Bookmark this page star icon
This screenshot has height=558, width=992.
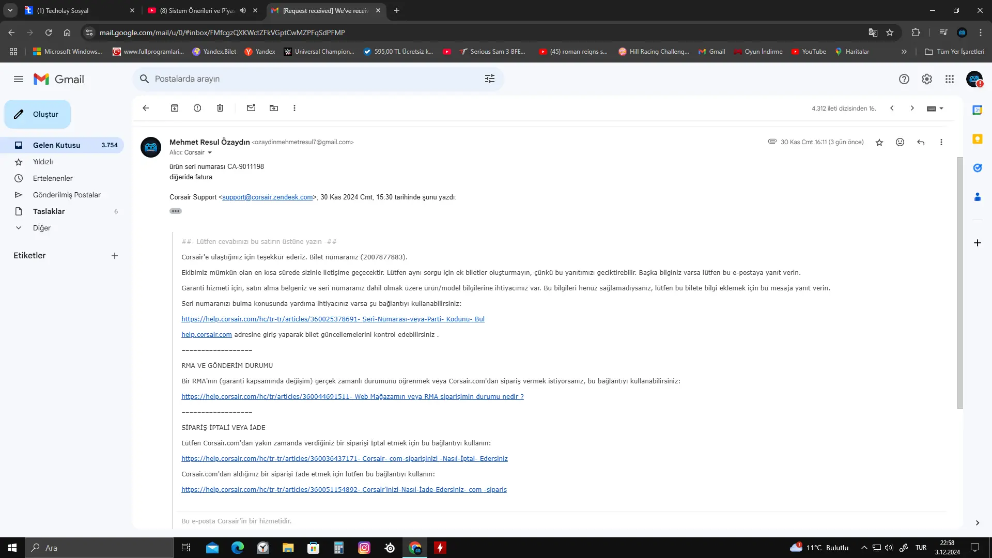point(890,33)
